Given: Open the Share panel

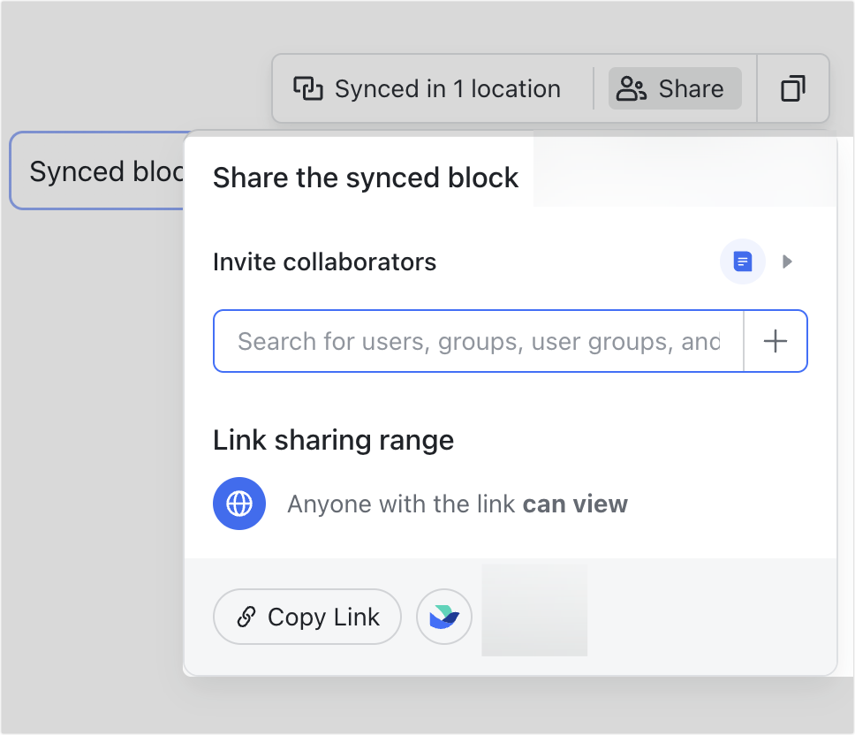Looking at the screenshot, I should click(x=675, y=88).
